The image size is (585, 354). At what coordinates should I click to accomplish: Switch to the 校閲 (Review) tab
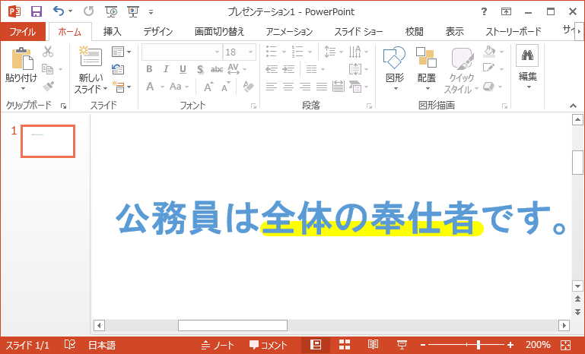tap(414, 32)
